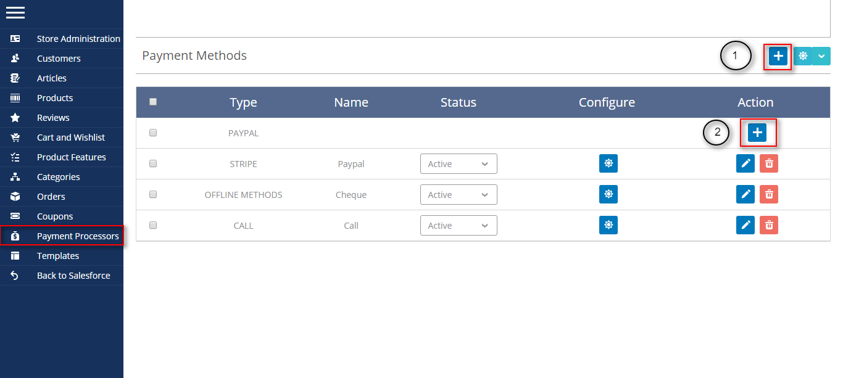Add a new payment method via header plus button
The width and height of the screenshot is (843, 378).
[778, 55]
